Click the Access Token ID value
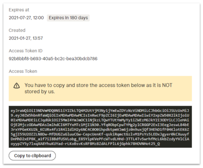Image resolution: width=203 pixels, height=168 pixels. (x=53, y=59)
